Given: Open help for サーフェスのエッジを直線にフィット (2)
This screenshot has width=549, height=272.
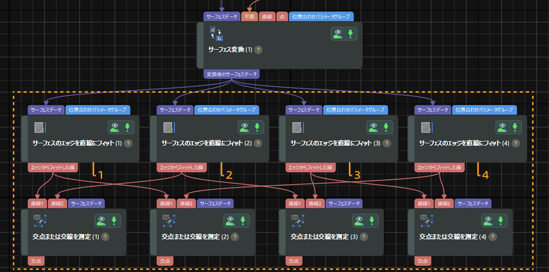Looking at the screenshot, I should [x=258, y=143].
